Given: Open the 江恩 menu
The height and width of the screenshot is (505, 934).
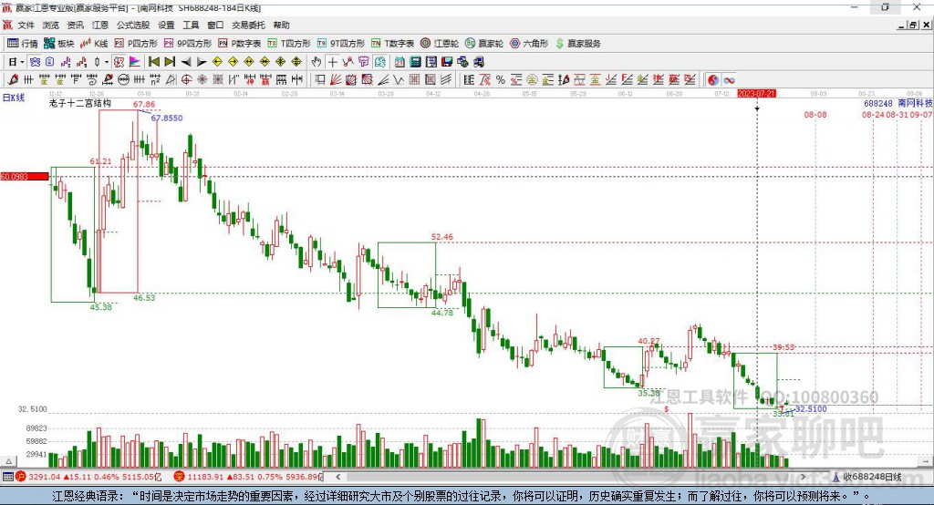Looking at the screenshot, I should pos(100,25).
